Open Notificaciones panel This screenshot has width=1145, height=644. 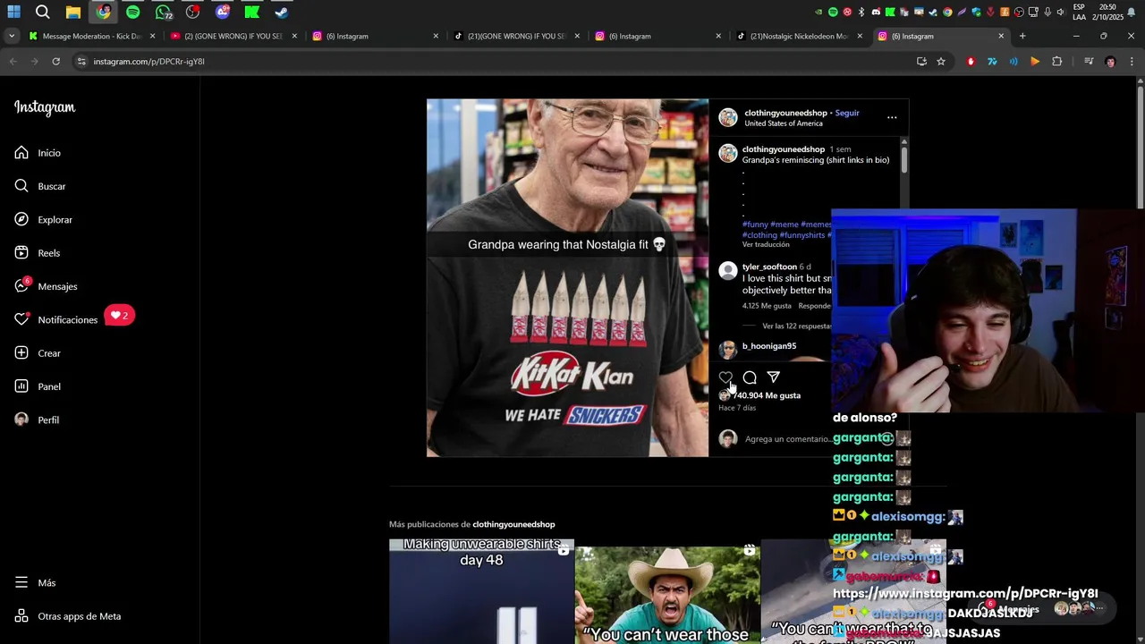55,319
